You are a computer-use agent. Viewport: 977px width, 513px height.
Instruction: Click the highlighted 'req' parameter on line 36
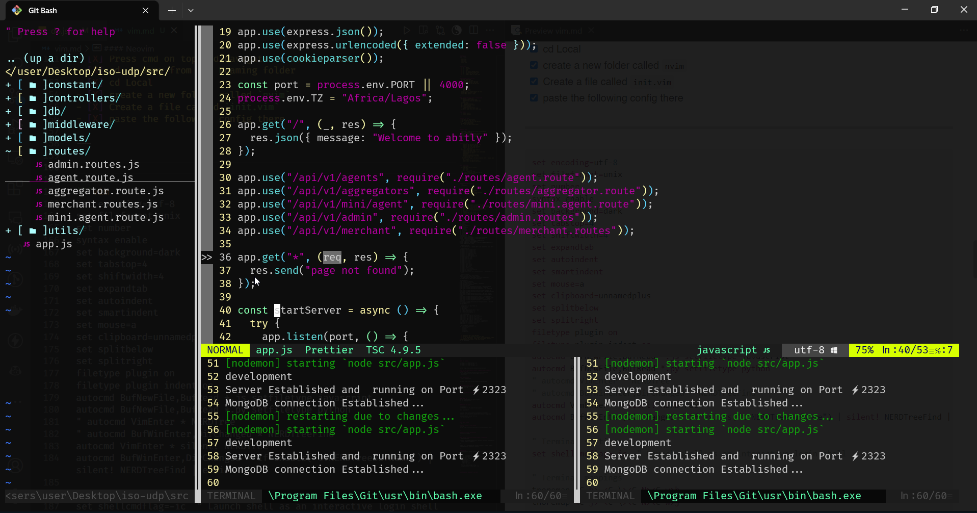coord(332,258)
